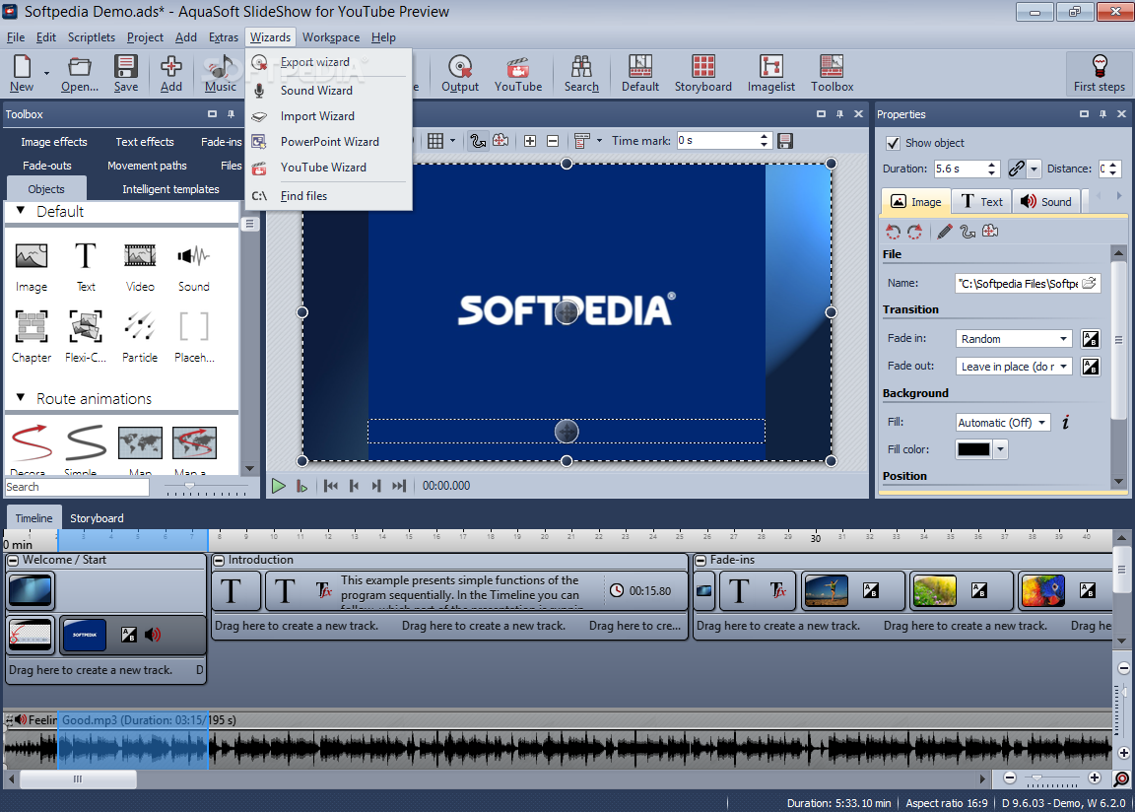Select the Video object in Toolbox

tap(140, 267)
